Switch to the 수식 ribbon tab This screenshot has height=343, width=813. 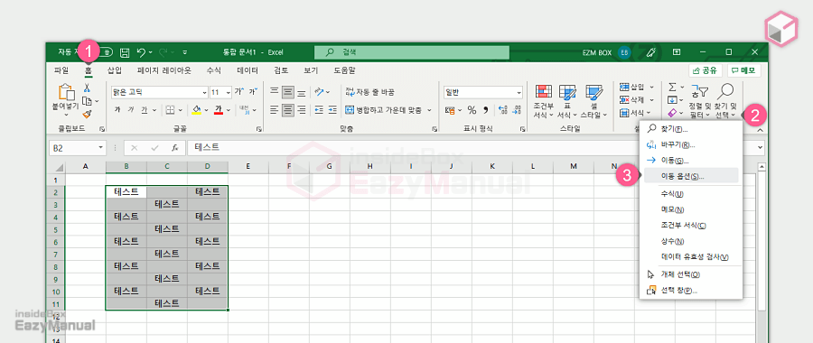(x=213, y=70)
